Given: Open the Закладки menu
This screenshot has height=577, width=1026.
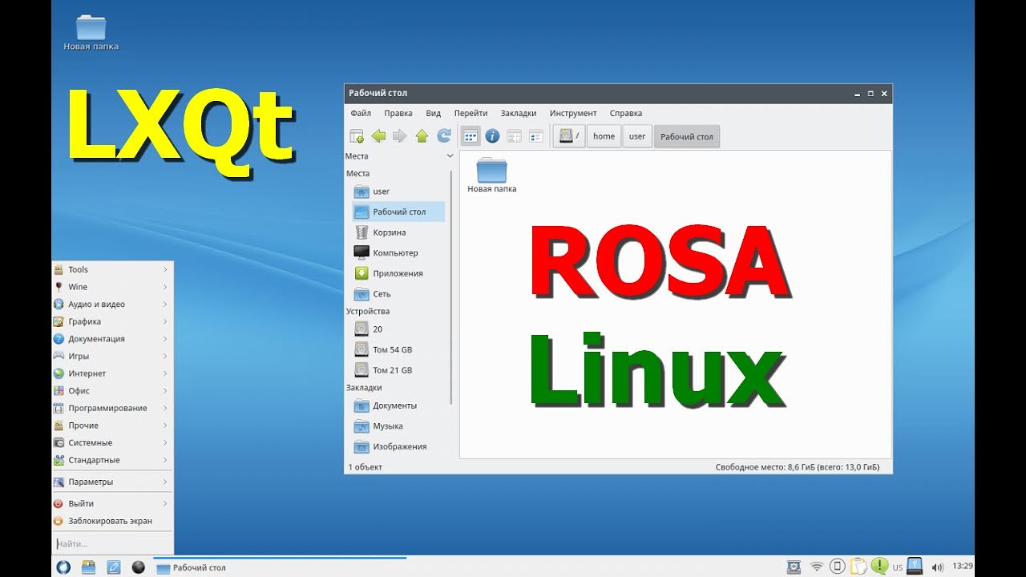Looking at the screenshot, I should (519, 113).
